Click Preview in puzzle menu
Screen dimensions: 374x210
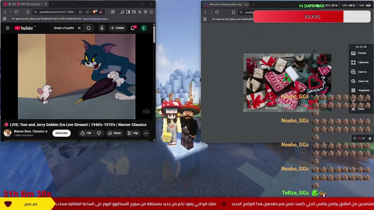click(x=359, y=53)
